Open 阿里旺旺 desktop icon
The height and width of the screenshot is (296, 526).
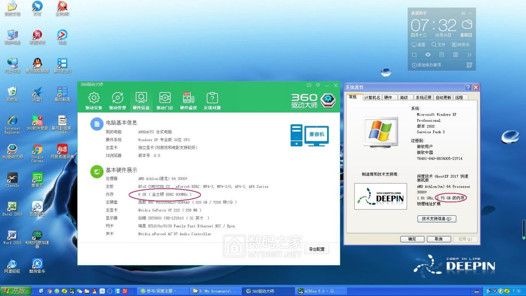coord(12,266)
